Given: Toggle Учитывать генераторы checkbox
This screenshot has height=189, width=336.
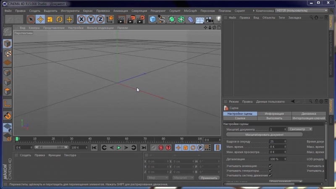Looking at the screenshot, I should coord(270,171).
